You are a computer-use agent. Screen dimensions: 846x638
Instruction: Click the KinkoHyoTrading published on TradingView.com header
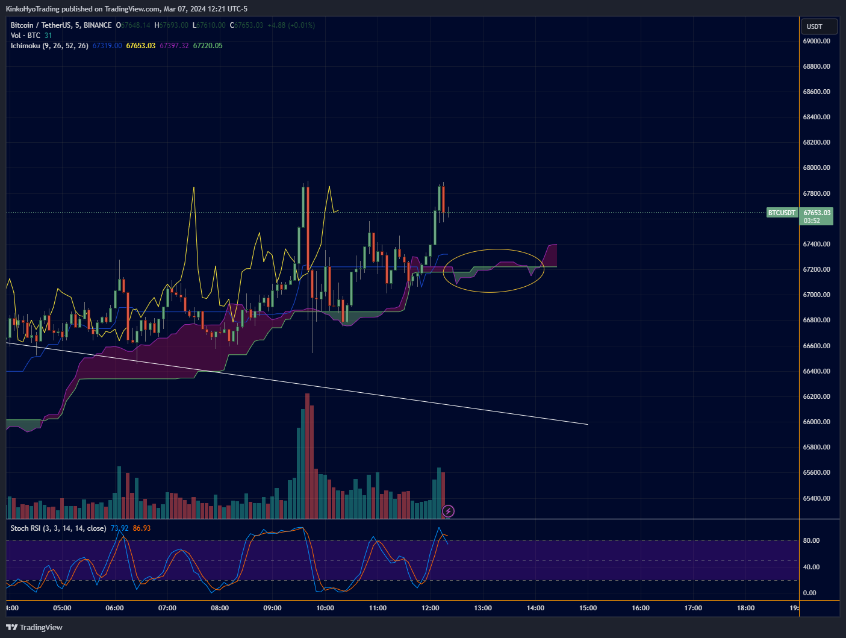[x=126, y=8]
